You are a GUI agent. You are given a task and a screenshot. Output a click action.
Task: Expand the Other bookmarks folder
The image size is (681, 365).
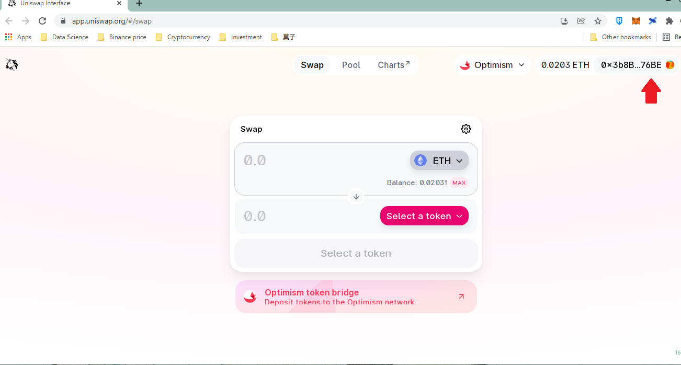620,37
